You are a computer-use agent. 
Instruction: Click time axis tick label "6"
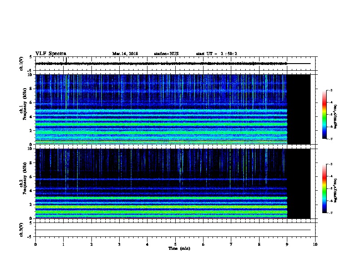(x=203, y=244)
